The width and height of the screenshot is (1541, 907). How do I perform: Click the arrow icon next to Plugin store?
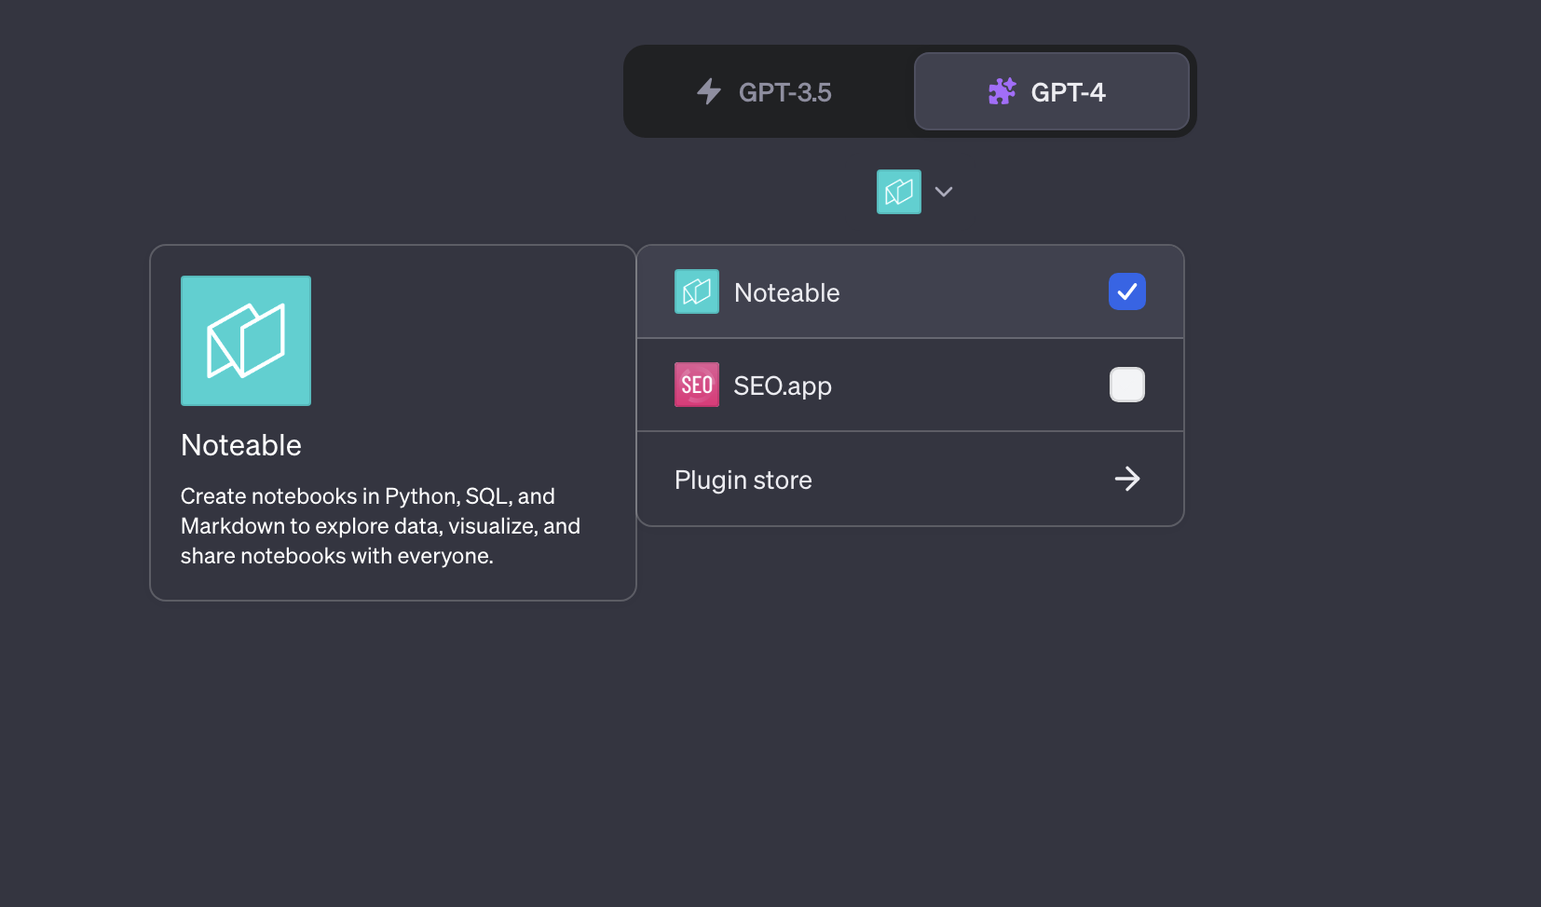pyautogui.click(x=1127, y=479)
